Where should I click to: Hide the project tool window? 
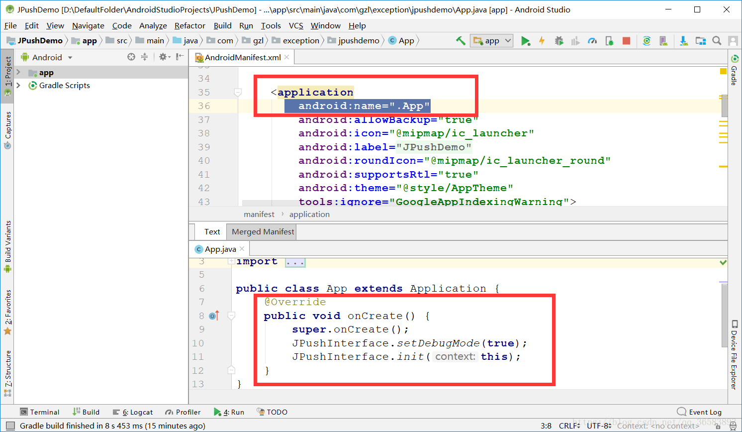coord(180,57)
